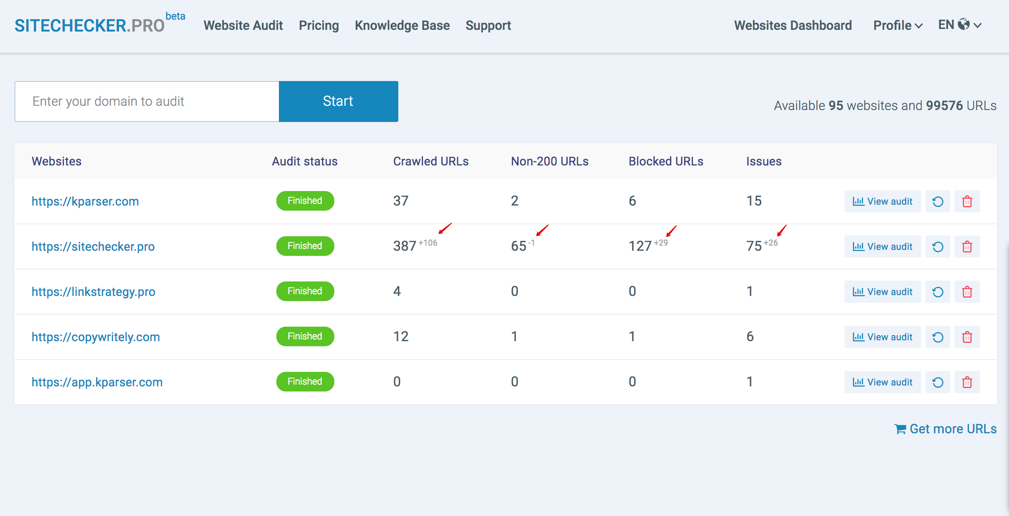Delete the app.kparser.com row via trash icon
This screenshot has height=516, width=1009.
tap(967, 382)
